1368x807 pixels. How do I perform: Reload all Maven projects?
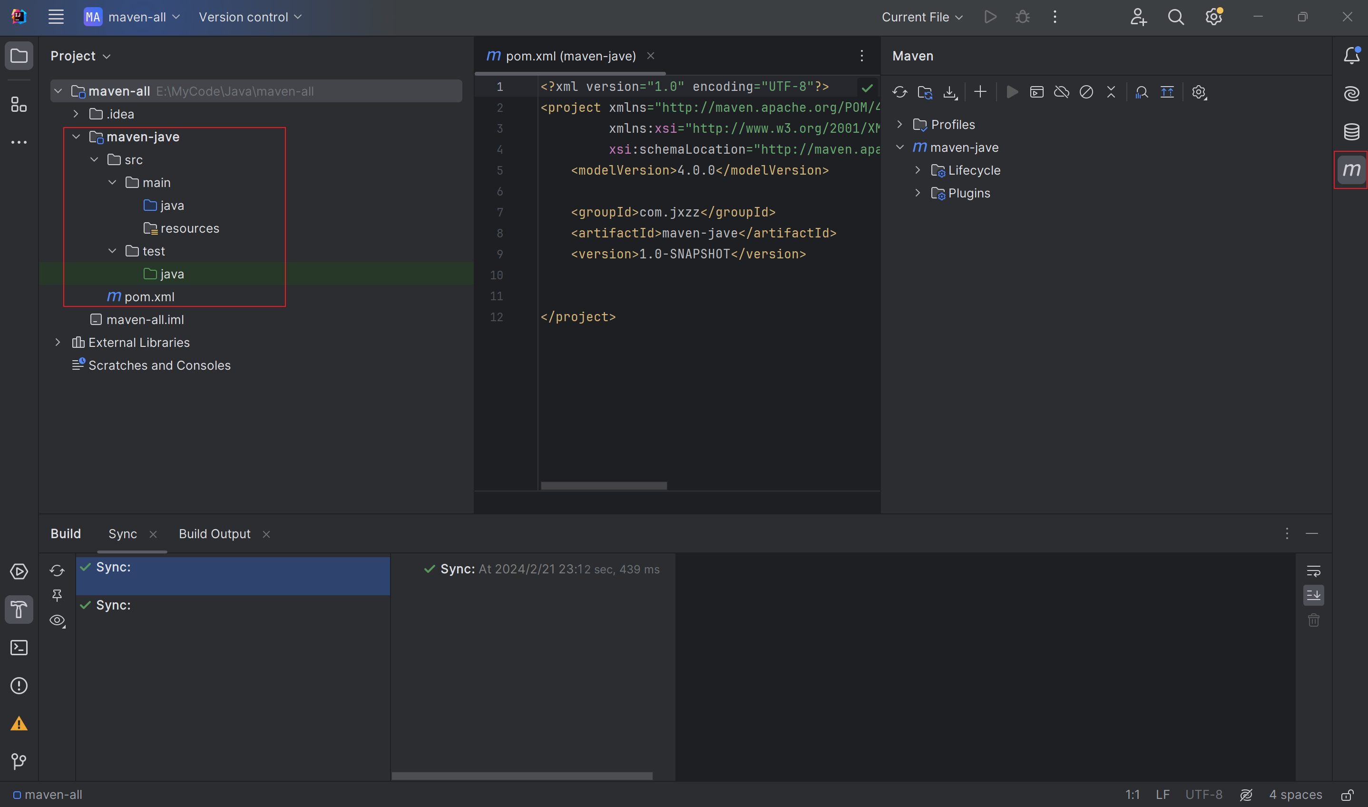(899, 92)
